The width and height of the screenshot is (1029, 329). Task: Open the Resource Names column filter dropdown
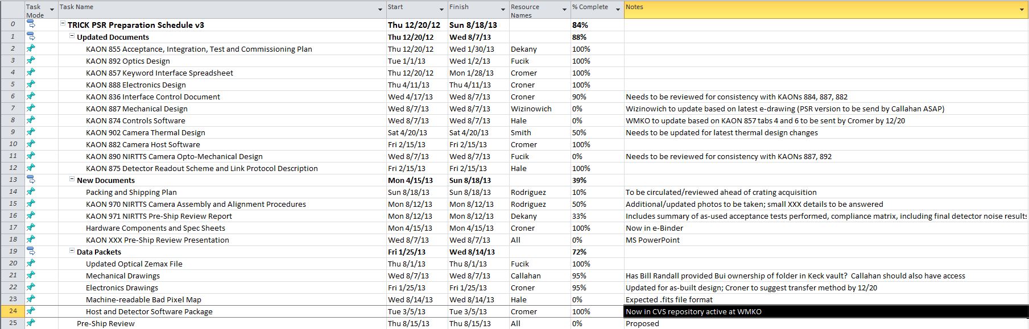[x=564, y=10]
